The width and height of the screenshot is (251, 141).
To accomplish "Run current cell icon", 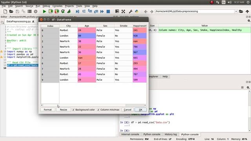I will click(x=51, y=11).
